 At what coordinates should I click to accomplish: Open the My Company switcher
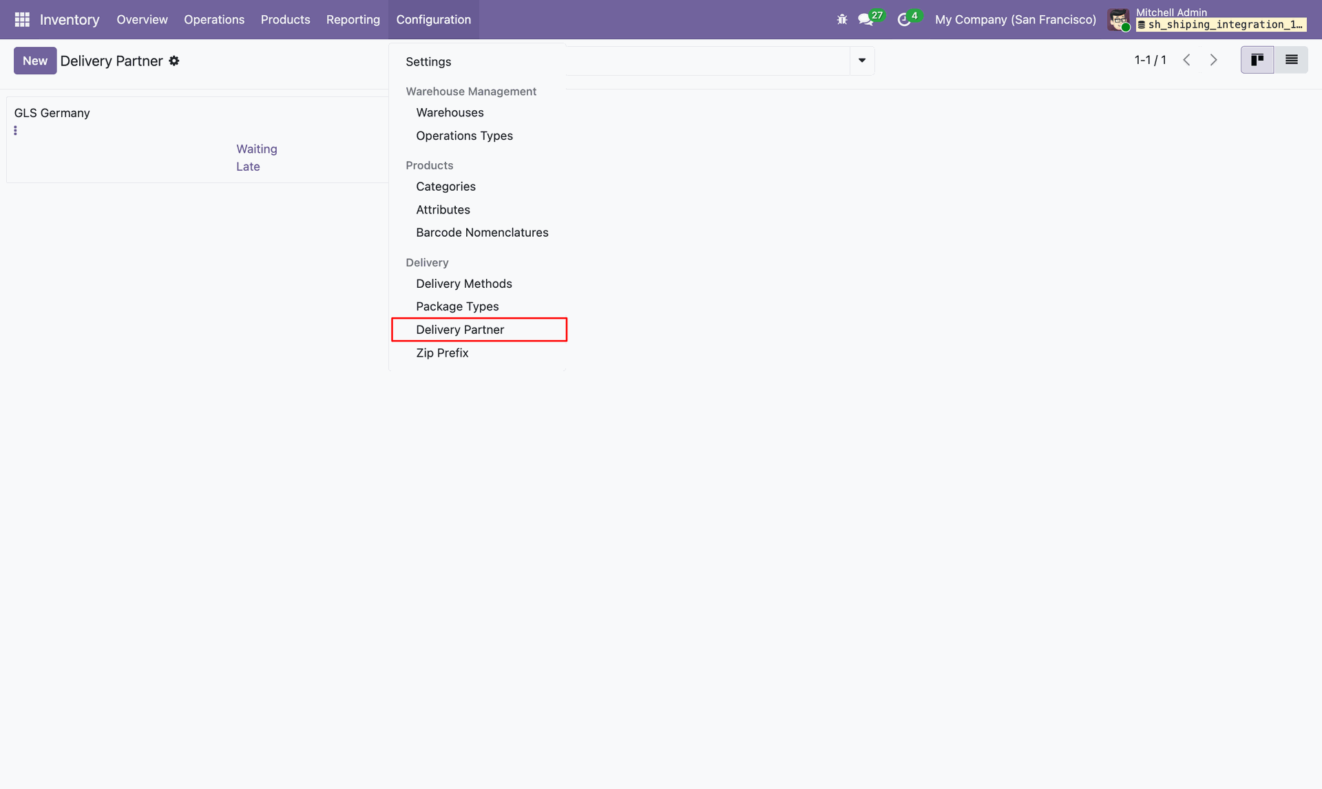point(1015,19)
